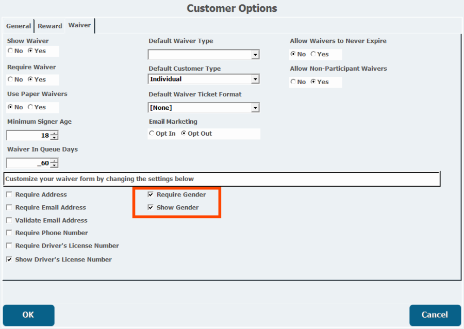Open the Reward tab

49,26
